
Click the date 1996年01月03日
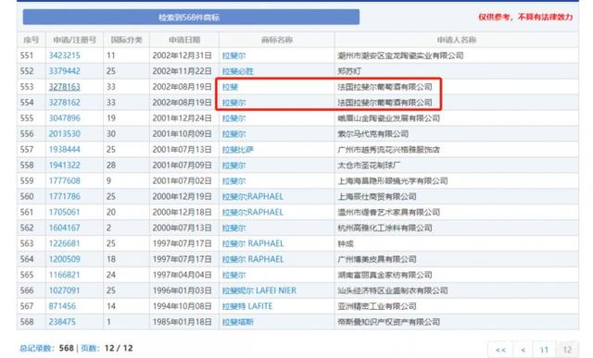click(x=182, y=290)
